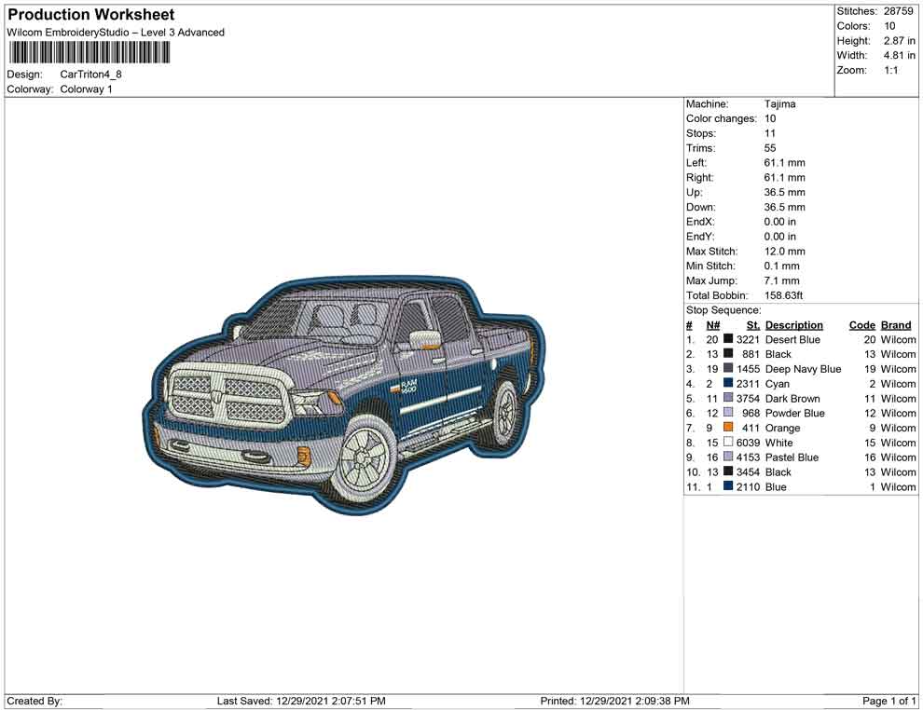Click the Stops value 11
923x710 pixels.
coord(770,133)
